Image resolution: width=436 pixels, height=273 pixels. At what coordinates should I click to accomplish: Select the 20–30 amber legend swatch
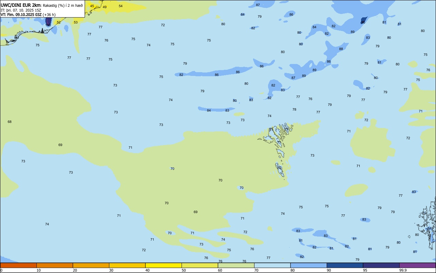point(91,265)
